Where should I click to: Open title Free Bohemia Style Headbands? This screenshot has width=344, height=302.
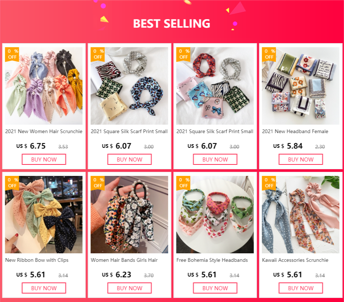coord(212,260)
